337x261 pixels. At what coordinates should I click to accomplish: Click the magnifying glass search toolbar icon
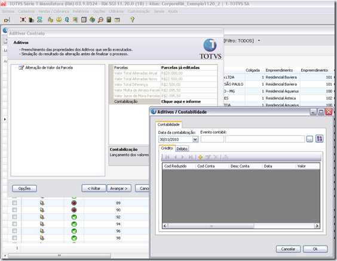click(100, 20)
